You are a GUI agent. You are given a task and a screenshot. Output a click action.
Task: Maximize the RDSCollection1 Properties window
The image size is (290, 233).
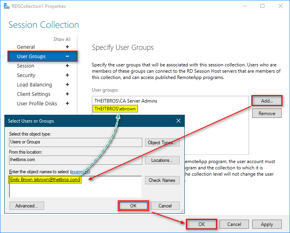coord(262,6)
